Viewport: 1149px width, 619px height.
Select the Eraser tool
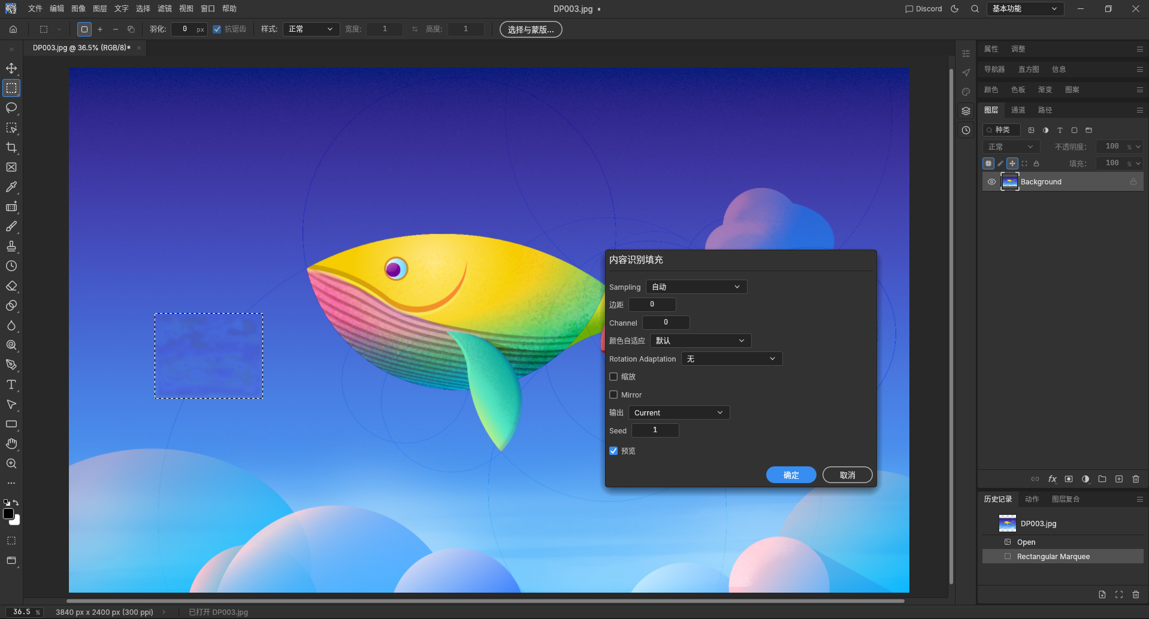point(11,286)
